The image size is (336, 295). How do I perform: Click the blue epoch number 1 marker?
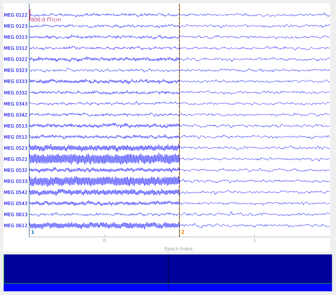32,232
